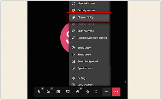Click the more actions ellipsis button
The width and height of the screenshot is (161, 100).
pos(107,92)
